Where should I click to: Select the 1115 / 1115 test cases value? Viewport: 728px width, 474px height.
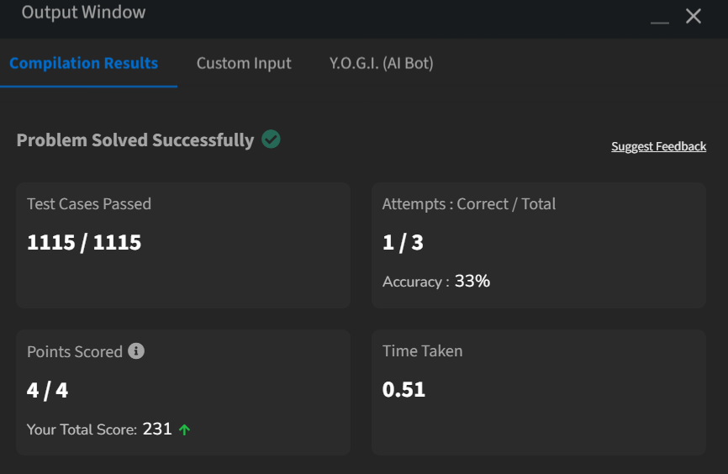tap(84, 242)
